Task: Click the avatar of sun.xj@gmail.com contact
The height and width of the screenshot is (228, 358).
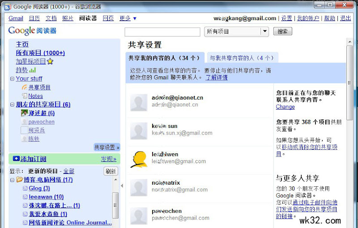Action: [139, 131]
